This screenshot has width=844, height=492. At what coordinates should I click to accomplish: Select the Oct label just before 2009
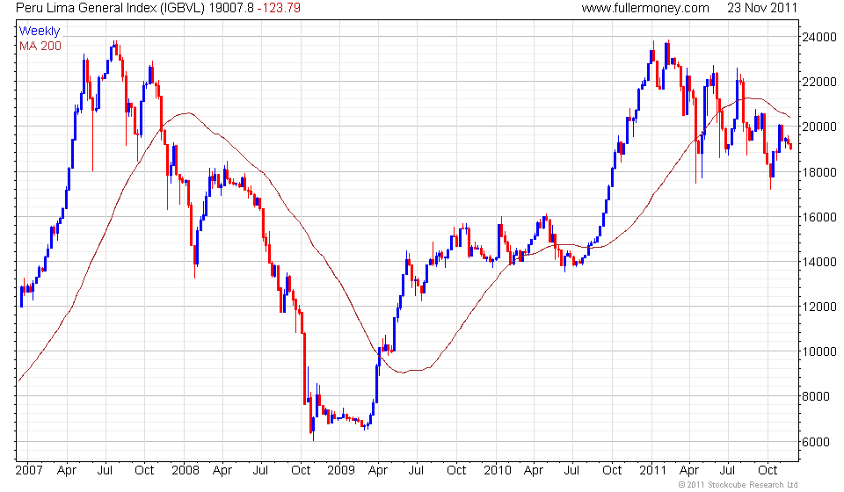(x=301, y=471)
